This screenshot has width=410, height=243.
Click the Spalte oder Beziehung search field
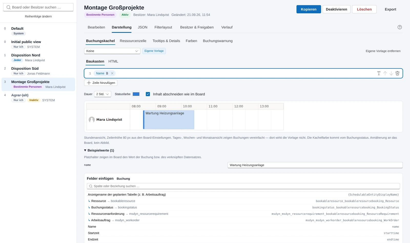(x=243, y=186)
